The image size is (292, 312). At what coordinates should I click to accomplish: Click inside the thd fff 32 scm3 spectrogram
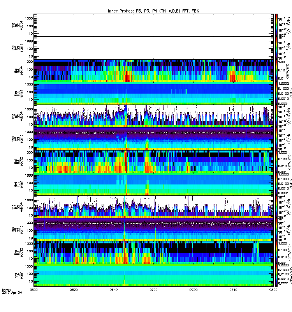(x=153, y=139)
